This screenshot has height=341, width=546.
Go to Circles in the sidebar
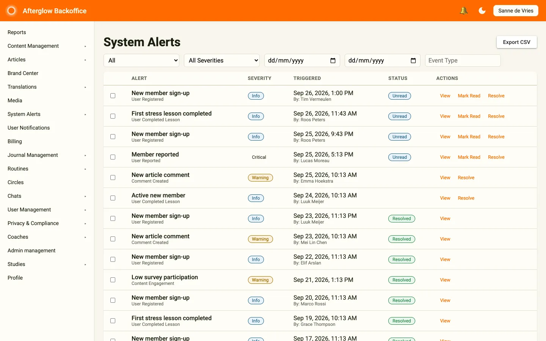[x=16, y=183]
